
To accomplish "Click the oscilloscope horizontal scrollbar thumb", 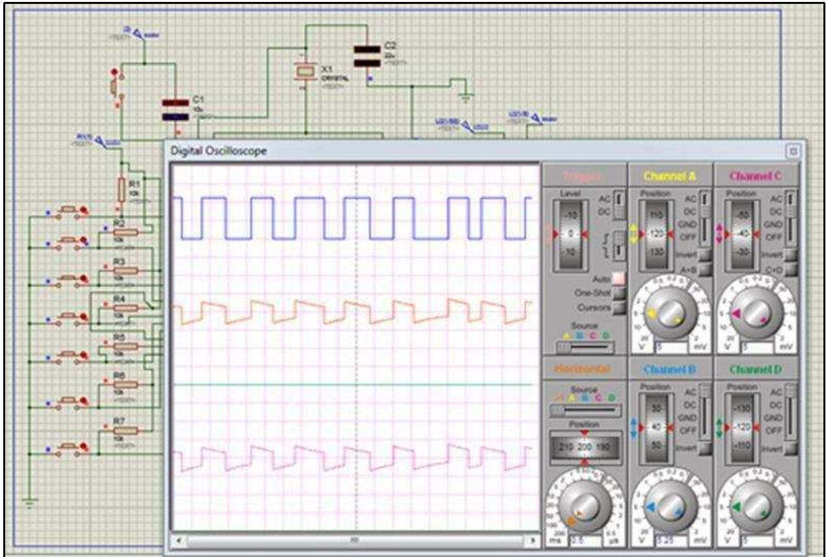I will (x=355, y=539).
